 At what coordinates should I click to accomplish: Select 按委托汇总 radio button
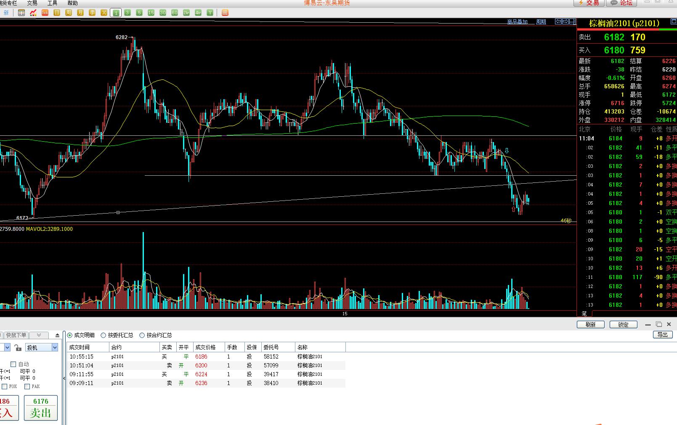pyautogui.click(x=104, y=335)
